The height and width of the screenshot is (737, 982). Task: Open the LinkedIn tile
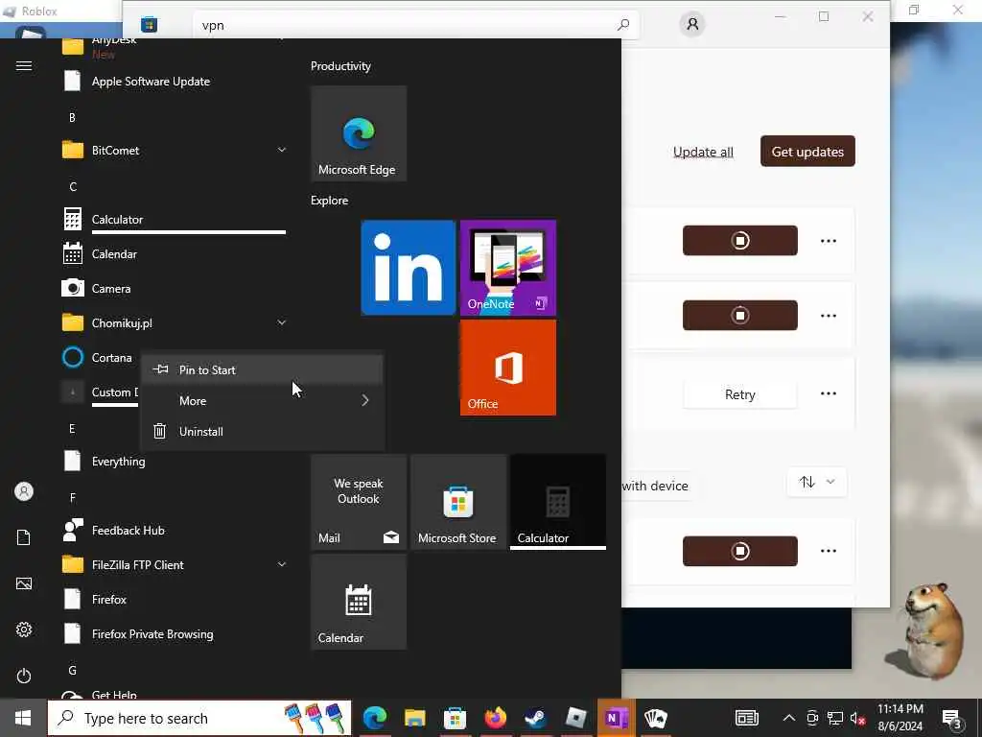point(409,268)
